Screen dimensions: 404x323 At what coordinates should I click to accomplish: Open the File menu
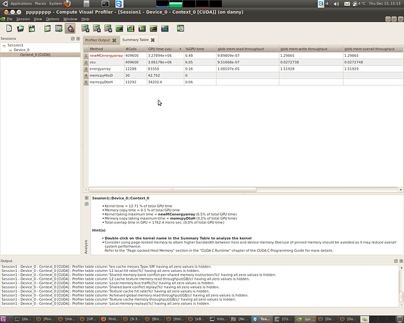coord(10,19)
